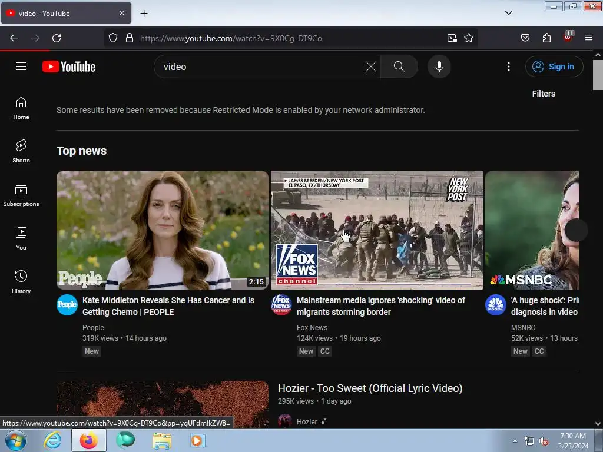Click scrollbar down arrow
The width and height of the screenshot is (603, 452).
point(598,424)
